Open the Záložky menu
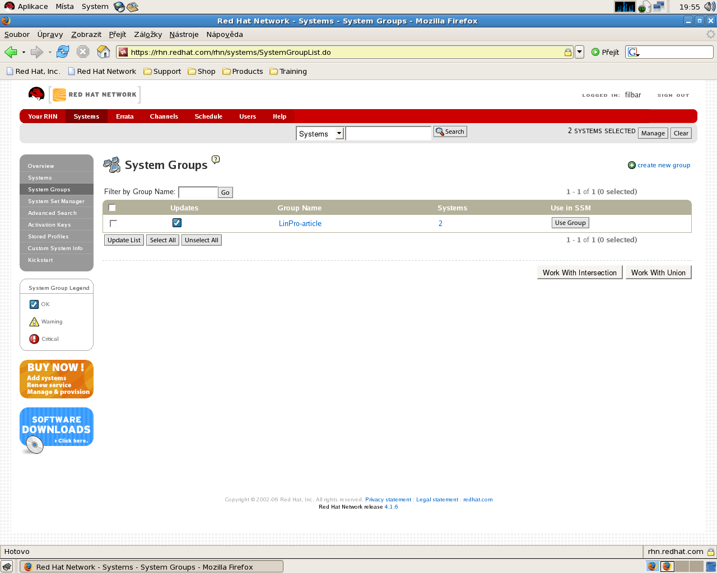 (x=148, y=34)
